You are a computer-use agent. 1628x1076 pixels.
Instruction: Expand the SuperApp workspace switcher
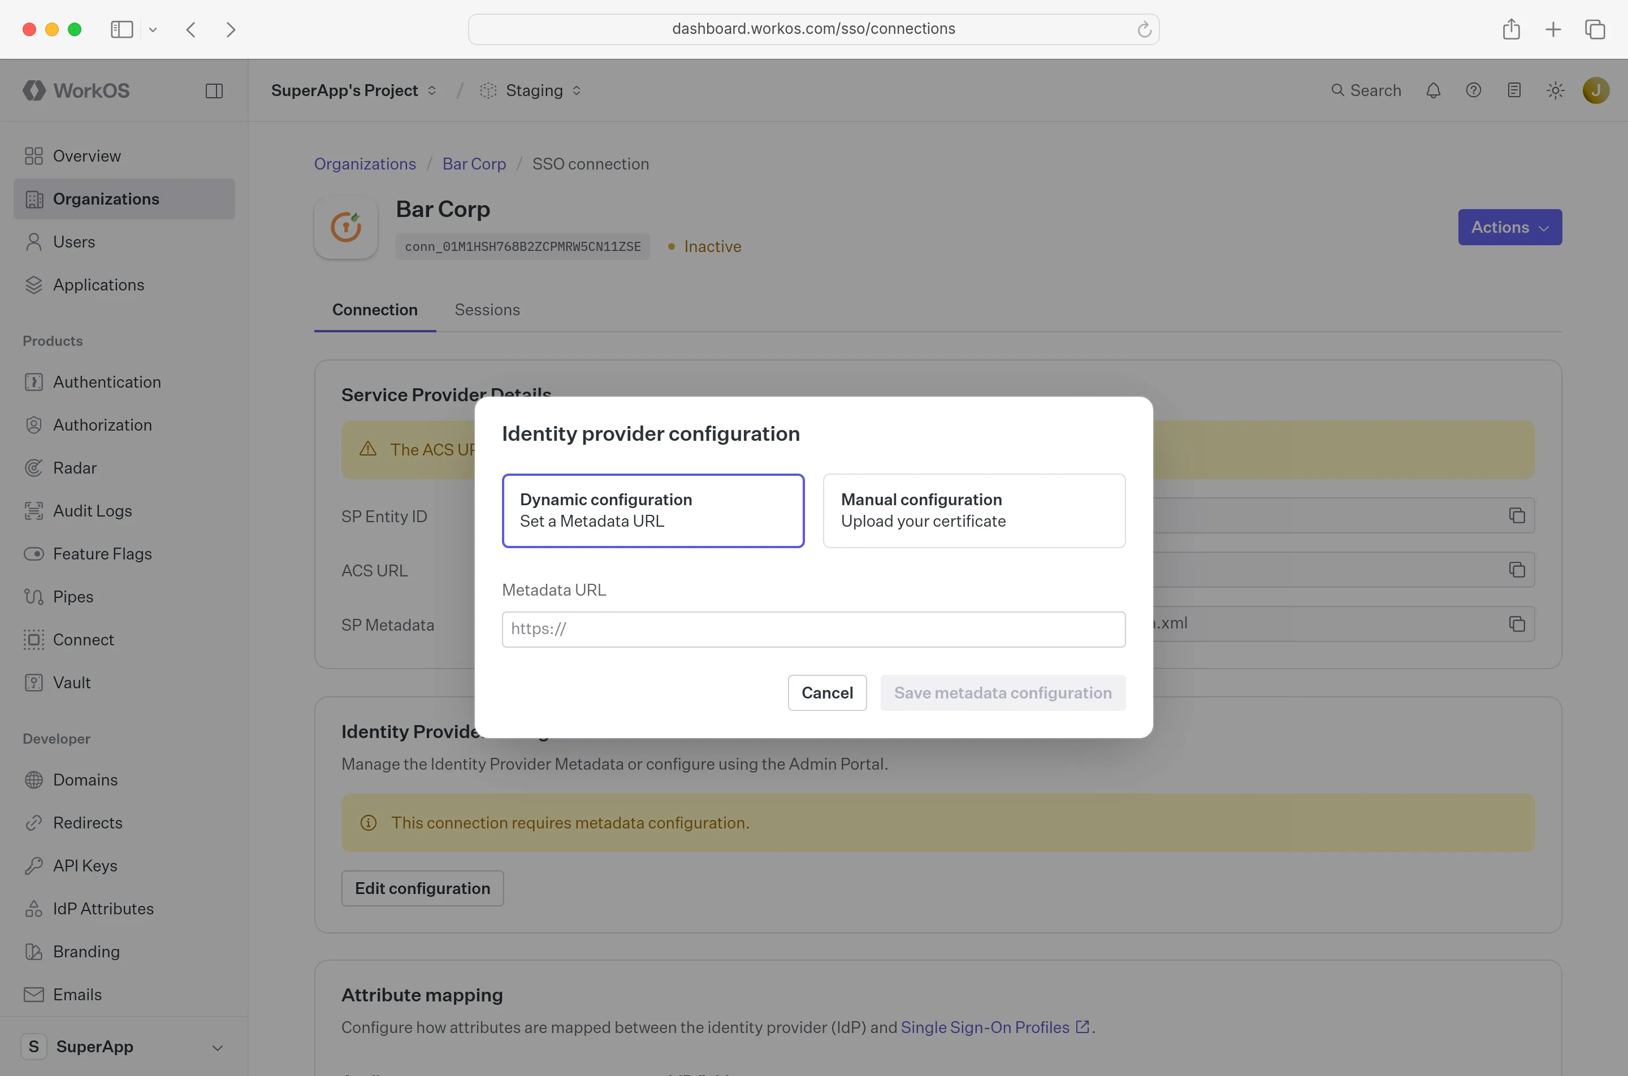(x=124, y=1047)
